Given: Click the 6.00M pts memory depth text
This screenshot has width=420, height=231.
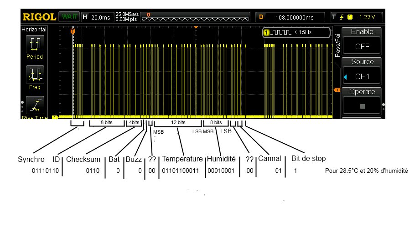Looking at the screenshot, I should [126, 19].
